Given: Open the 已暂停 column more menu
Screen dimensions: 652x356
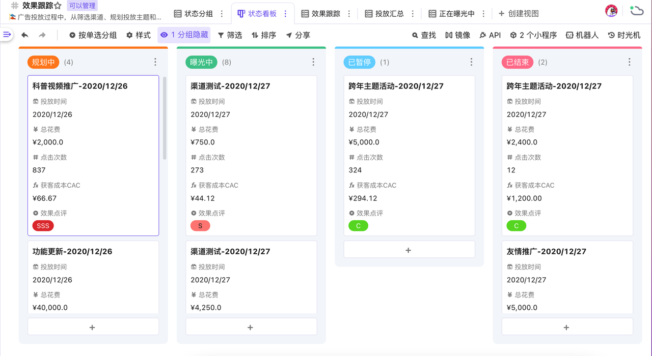Looking at the screenshot, I should click(x=471, y=62).
